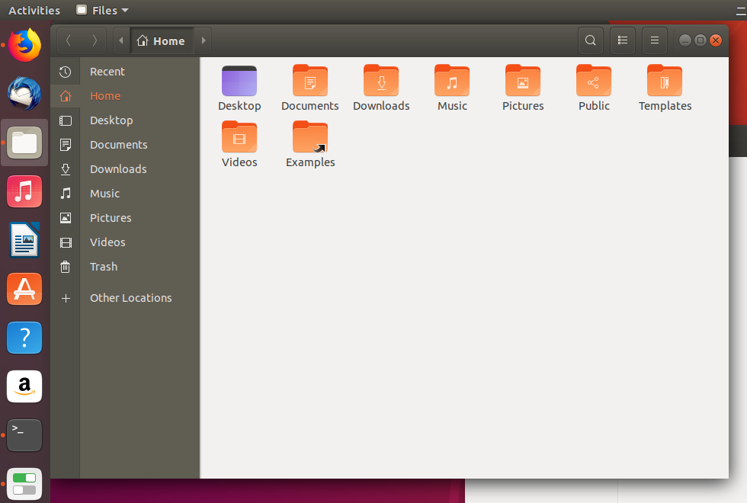Click the Trash bin icon in sidebar
Screen dimensions: 747x503
66,267
